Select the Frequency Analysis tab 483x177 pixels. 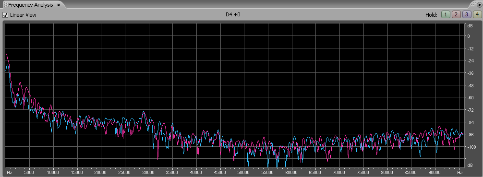coord(31,5)
